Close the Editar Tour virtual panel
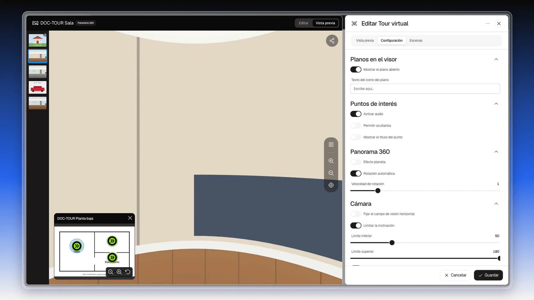The height and width of the screenshot is (300, 534). click(x=499, y=24)
